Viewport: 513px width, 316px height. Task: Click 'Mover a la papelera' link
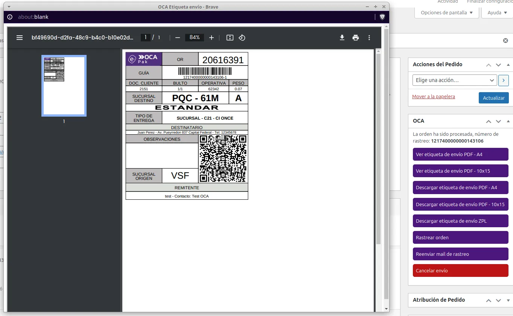pos(433,97)
